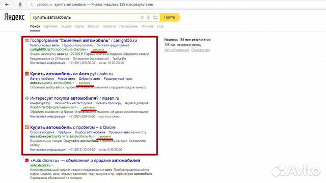Open Интересует покупка автомобиля? nissan.ru result
This screenshot has height=183, width=326.
(75, 98)
